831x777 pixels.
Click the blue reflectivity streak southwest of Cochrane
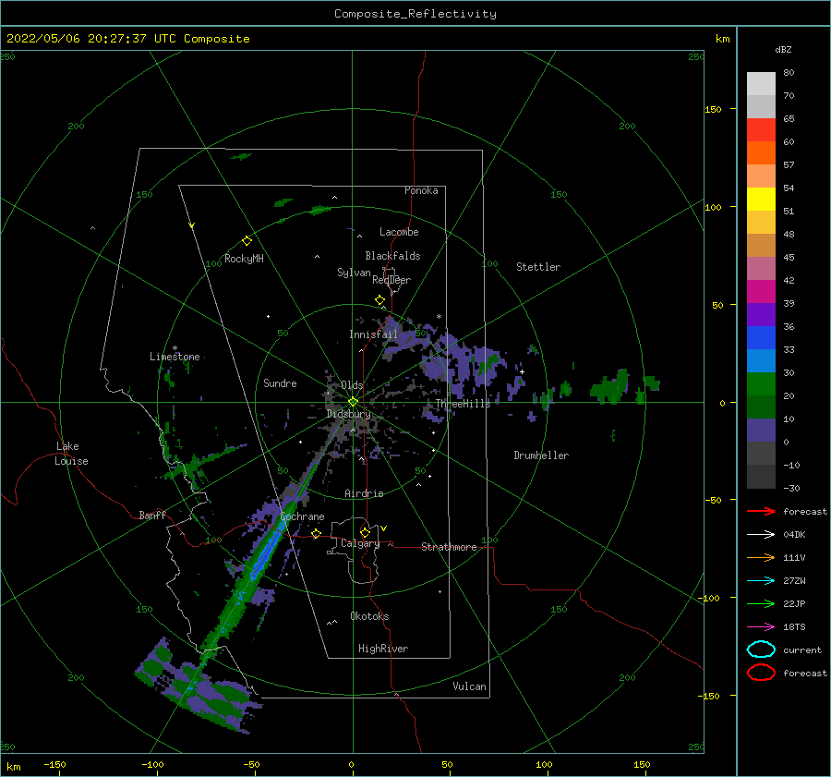(268, 549)
